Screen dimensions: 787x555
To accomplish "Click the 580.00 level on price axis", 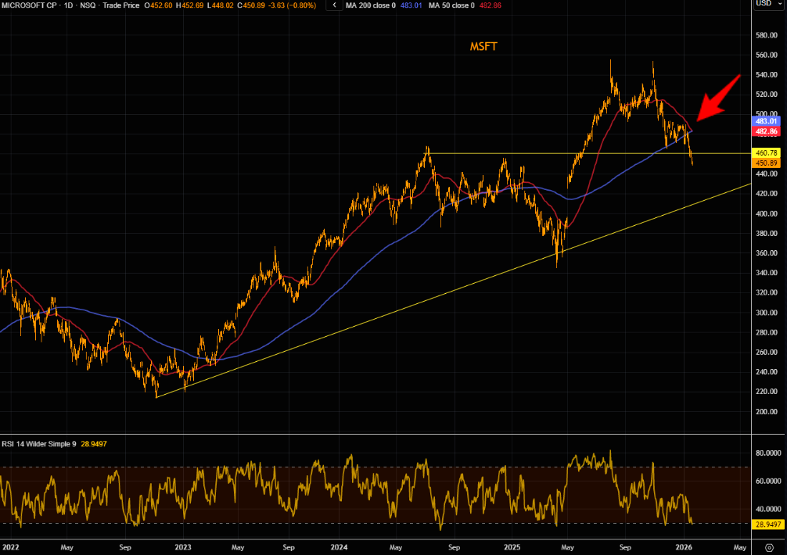I will (767, 35).
